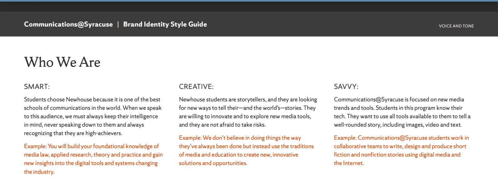Click the orange example about collaborative teams
Viewport: 498px width, 194px height.
click(x=401, y=150)
